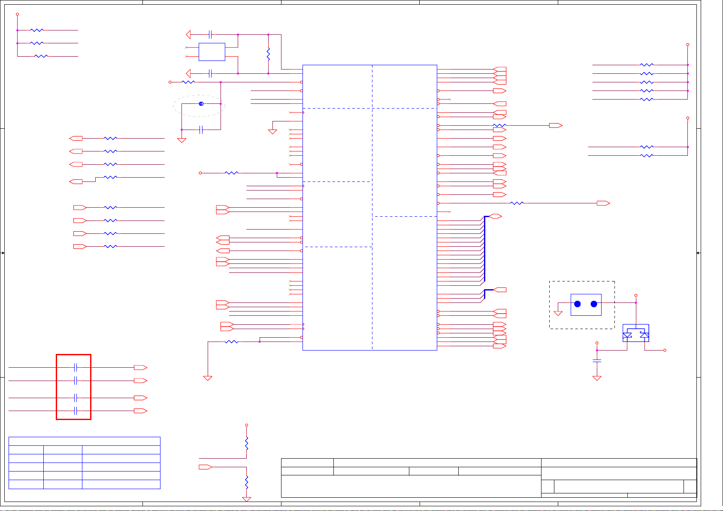Image resolution: width=723 pixels, height=511 pixels.
Task: Click power circle above the five-resistor group
Action: 688,45
